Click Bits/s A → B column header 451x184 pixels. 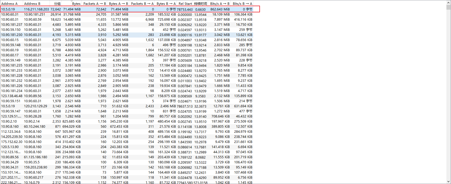(220, 4)
